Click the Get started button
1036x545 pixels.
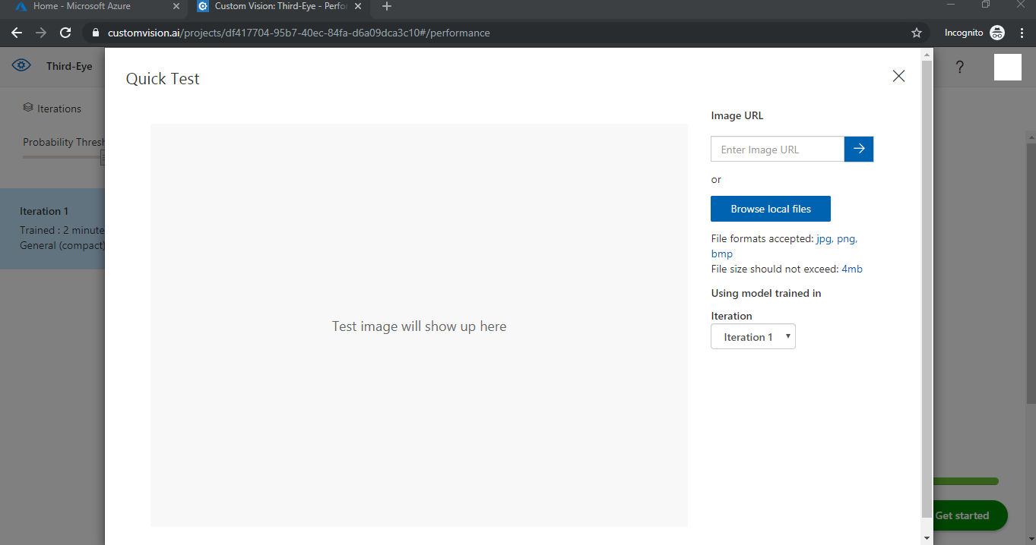click(965, 515)
